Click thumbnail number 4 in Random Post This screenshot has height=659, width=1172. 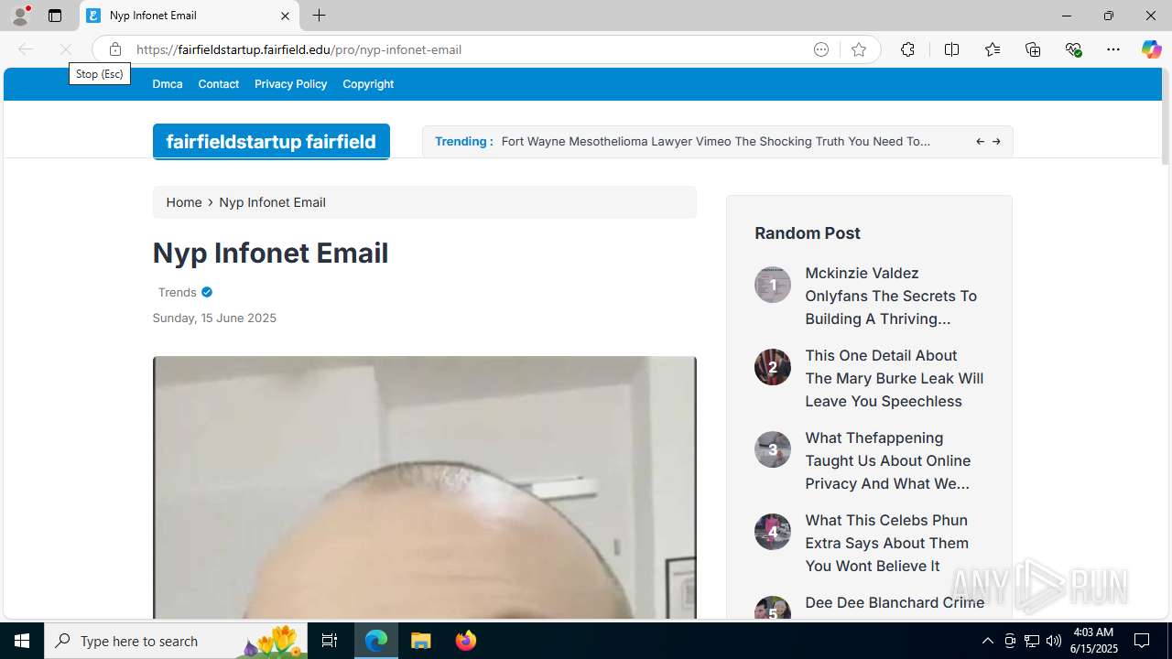tap(773, 532)
